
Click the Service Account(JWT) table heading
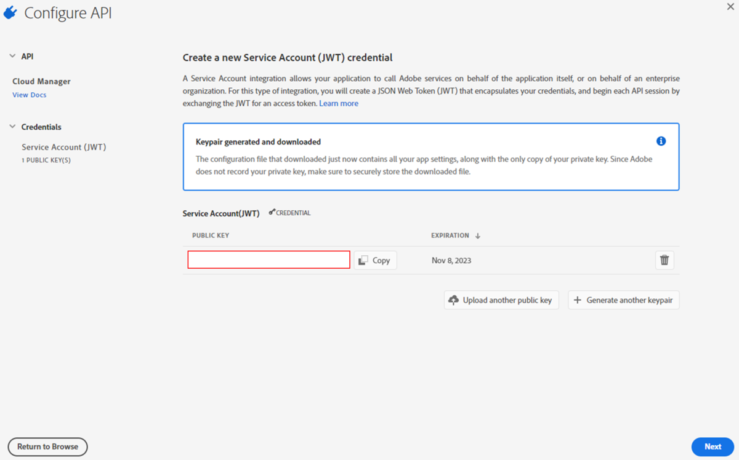[221, 213]
